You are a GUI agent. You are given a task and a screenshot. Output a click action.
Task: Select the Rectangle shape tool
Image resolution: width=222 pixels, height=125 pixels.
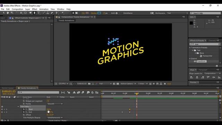click(31, 13)
